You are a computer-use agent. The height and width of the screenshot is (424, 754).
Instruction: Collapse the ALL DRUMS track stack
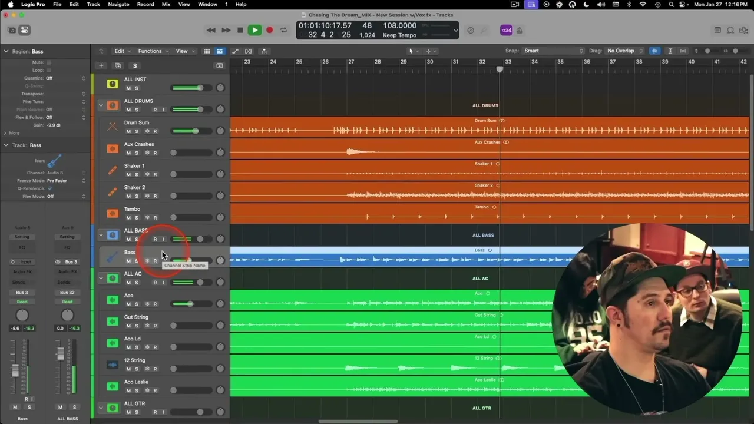click(x=101, y=105)
